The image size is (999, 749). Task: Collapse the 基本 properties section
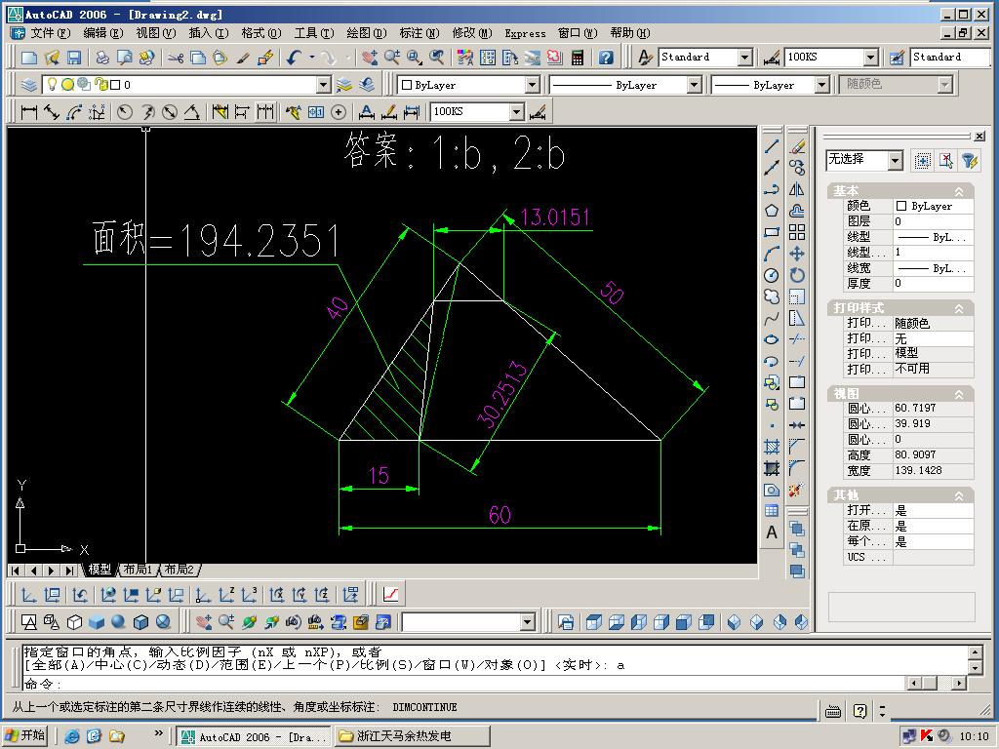point(958,191)
